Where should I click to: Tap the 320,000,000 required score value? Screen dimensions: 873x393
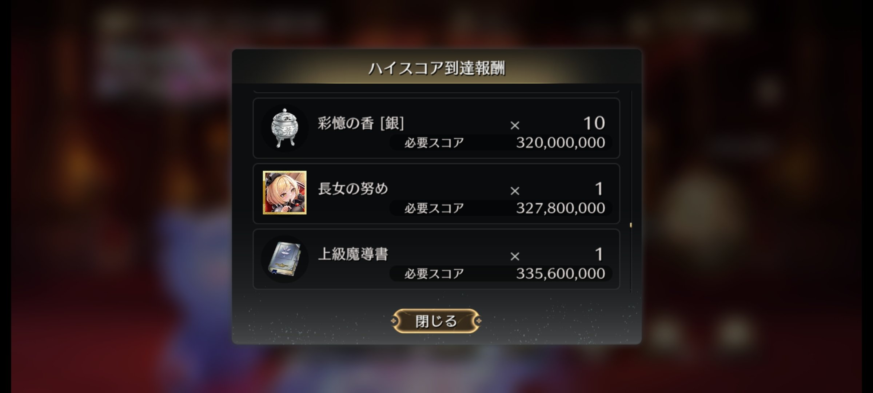click(561, 143)
